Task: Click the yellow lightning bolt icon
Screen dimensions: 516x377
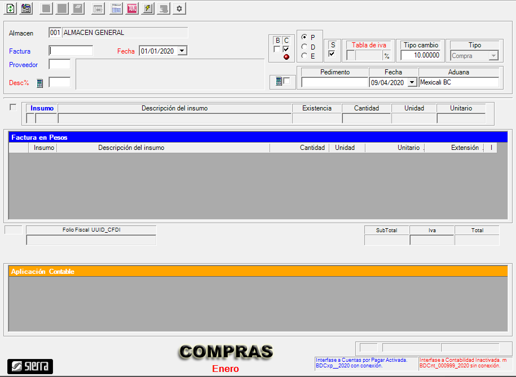Action: [147, 8]
